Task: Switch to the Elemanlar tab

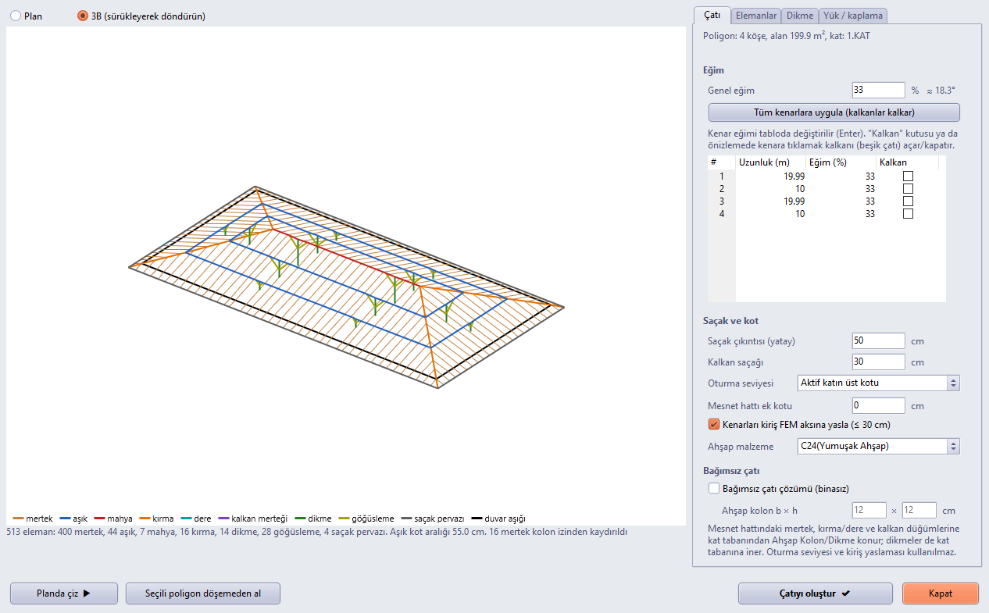Action: point(755,15)
